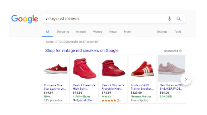This screenshot has height=115, width=207.
Task: Open Adidas I-5923 Trainer Sneaker link
Action: tap(142, 87)
